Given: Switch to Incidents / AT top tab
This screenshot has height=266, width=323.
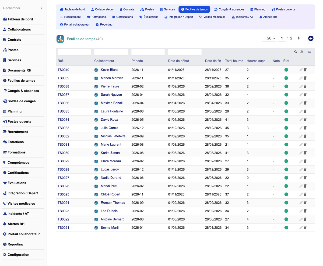Looking at the screenshot, I should (x=242, y=17).
